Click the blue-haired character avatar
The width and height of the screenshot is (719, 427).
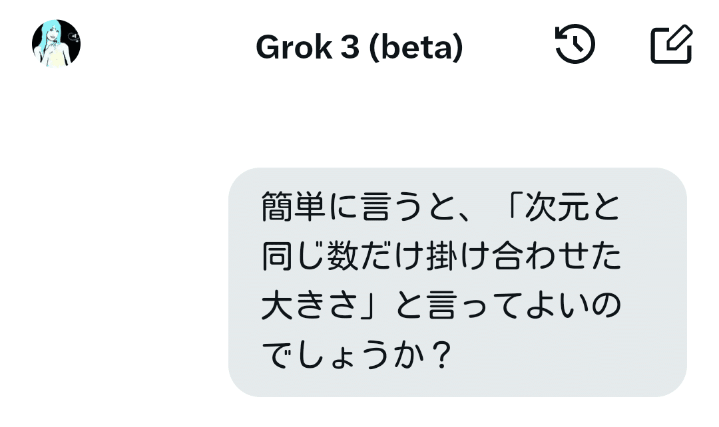coord(56,43)
